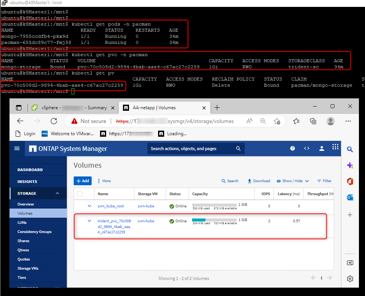The image size is (365, 296).
Task: Open the user account icon in ONTAP header
Action: click(x=322, y=149)
